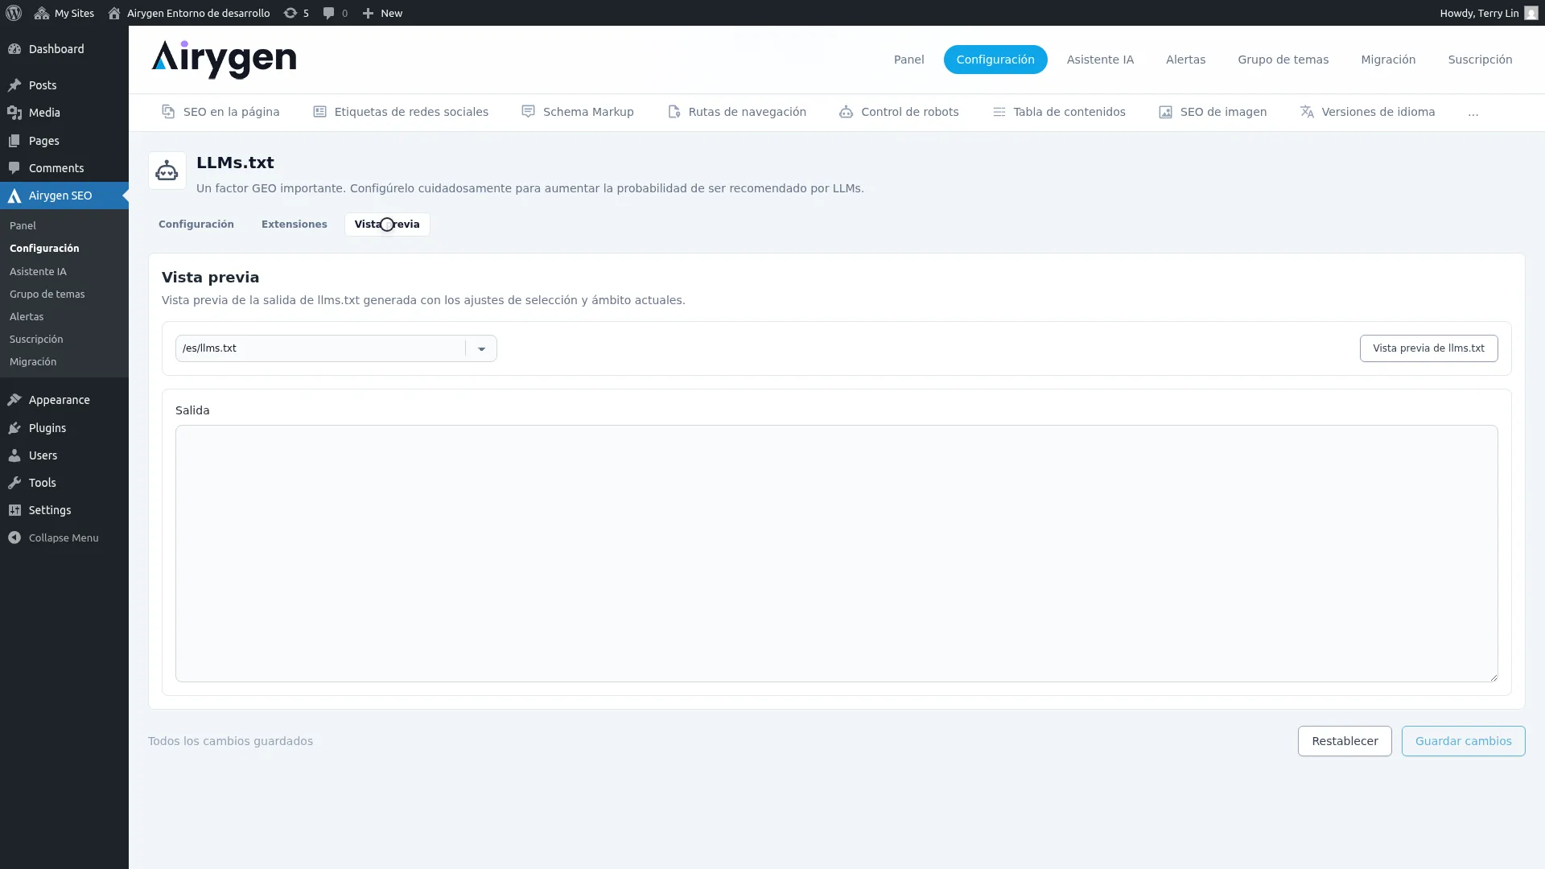Open the updates icon showing 5
The height and width of the screenshot is (869, 1545).
pos(290,13)
